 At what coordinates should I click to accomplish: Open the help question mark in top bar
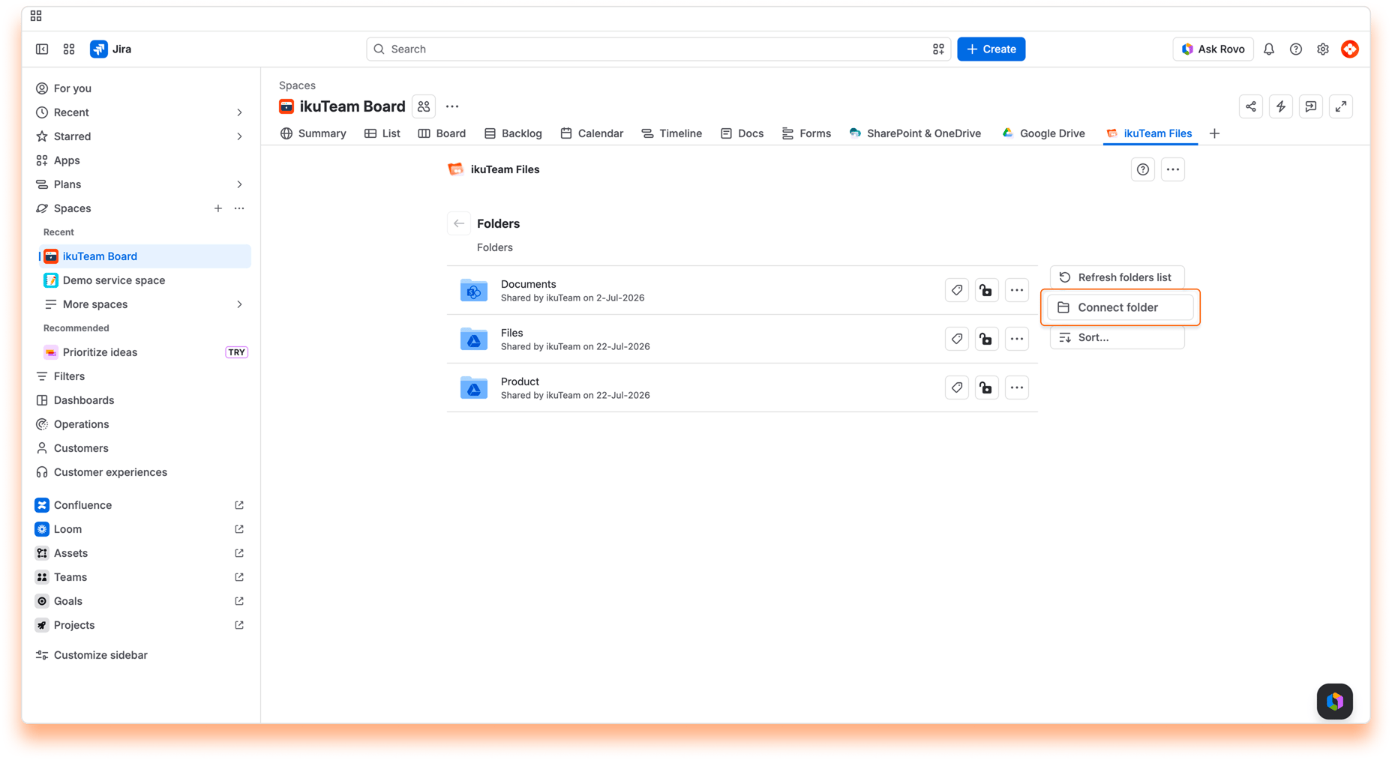(x=1296, y=49)
